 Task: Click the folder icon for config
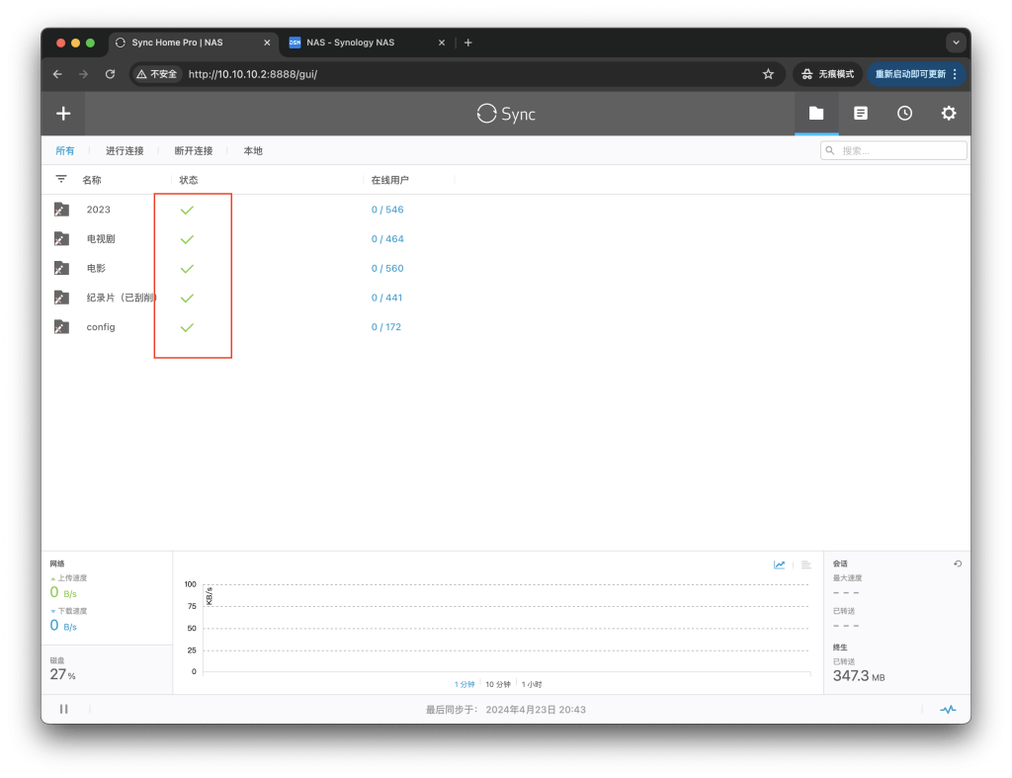(x=61, y=326)
